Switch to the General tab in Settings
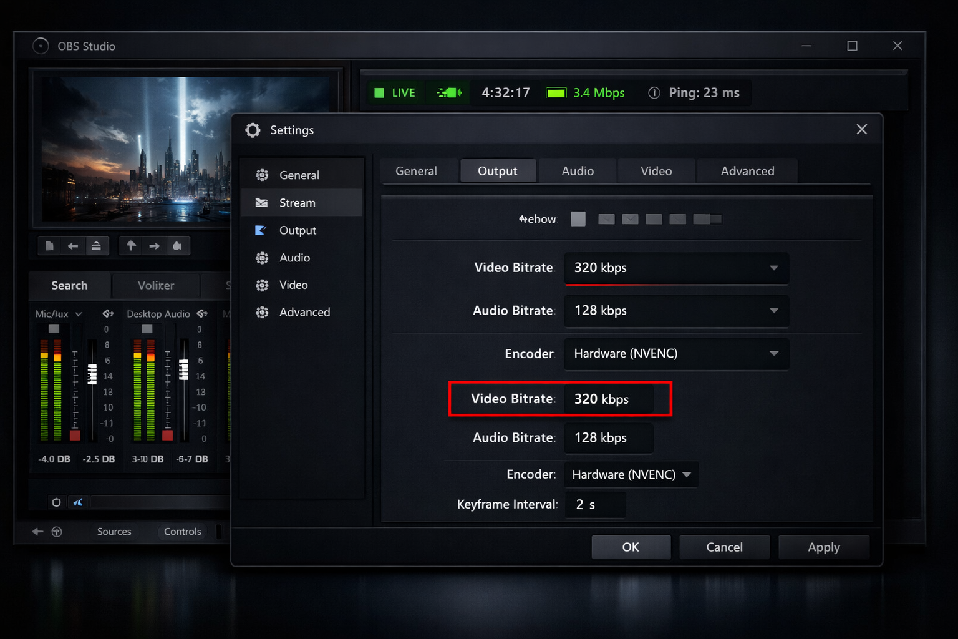 point(416,170)
